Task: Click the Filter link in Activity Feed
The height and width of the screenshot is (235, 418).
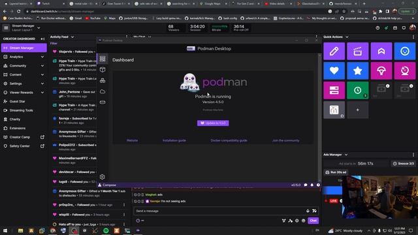Action: click(x=54, y=44)
